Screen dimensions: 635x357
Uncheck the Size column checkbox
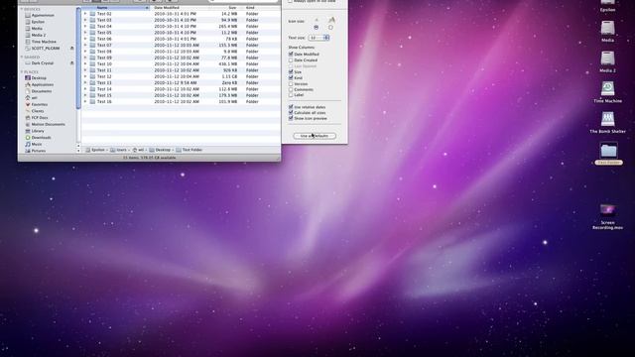[x=291, y=71]
